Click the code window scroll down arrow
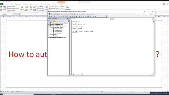The width and height of the screenshot is (169, 95). (154, 73)
